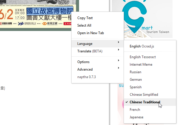Select English Tesseract language
Viewport: 185px width, 125px height.
pyautogui.click(x=150, y=57)
